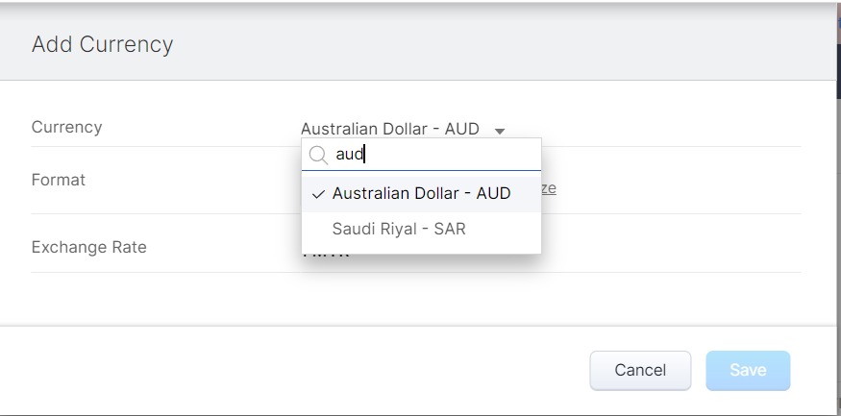Click the Add Currency dialog title
Viewport: 841px width, 416px height.
103,44
